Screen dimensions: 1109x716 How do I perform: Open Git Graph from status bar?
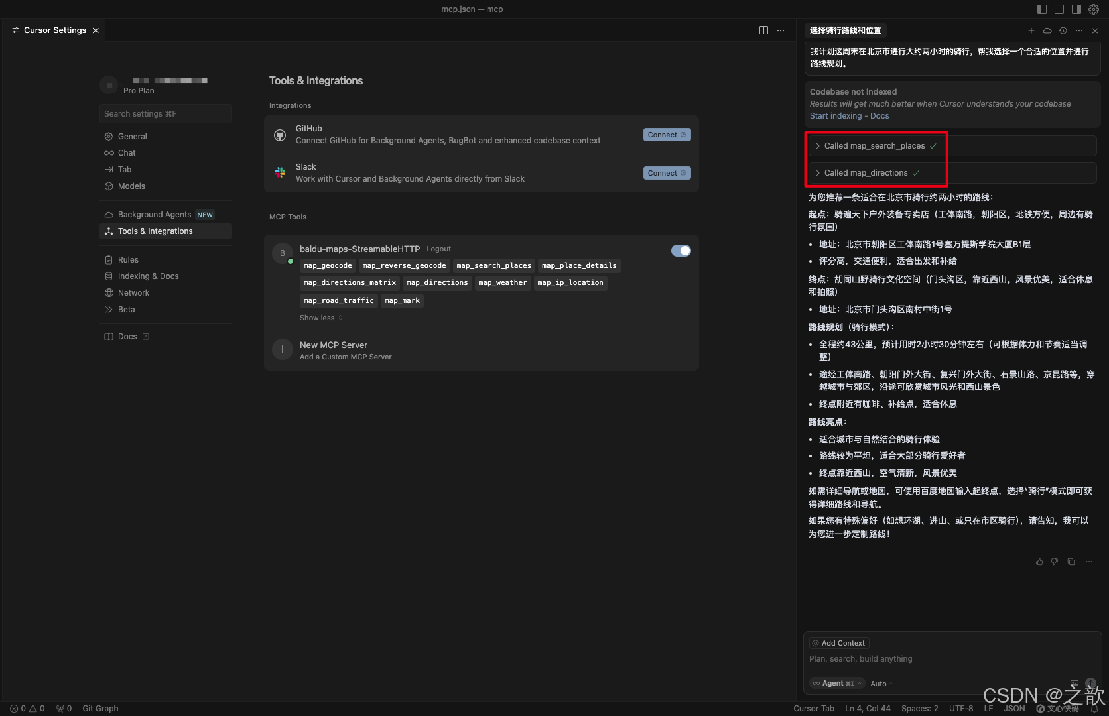tap(100, 709)
